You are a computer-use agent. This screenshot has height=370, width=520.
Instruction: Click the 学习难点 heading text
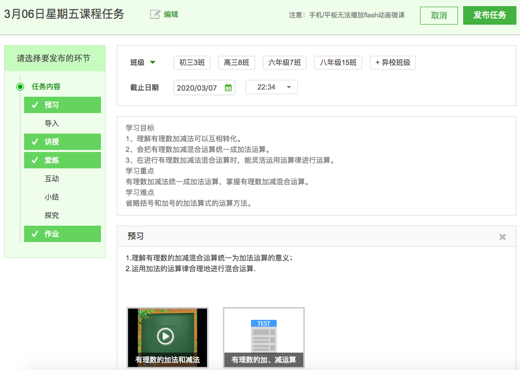140,192
